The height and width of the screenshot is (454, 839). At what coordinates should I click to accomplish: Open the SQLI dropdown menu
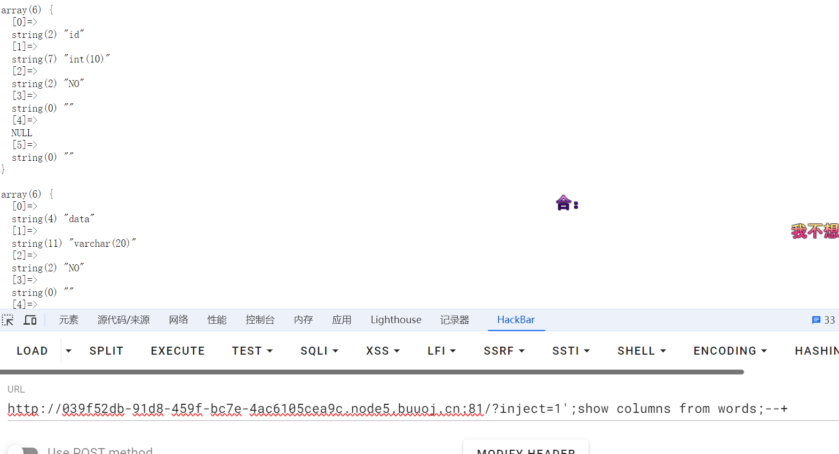pos(319,351)
